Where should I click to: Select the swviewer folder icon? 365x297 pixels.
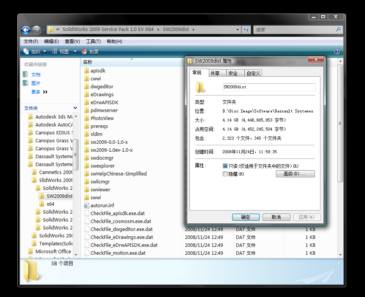point(86,189)
